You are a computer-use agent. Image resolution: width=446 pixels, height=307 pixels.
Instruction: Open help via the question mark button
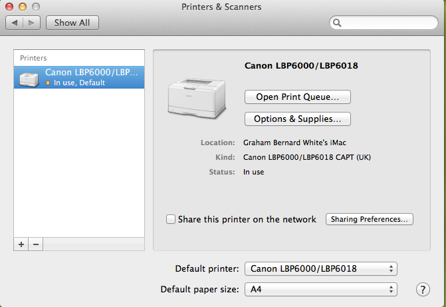point(422,290)
